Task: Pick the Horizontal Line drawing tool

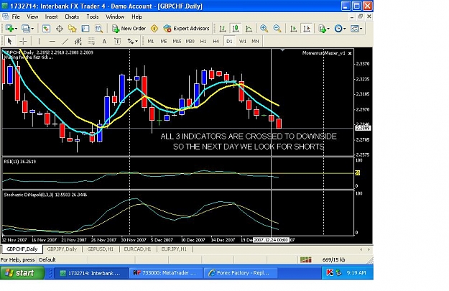Action: pos(52,41)
